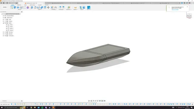Viewport: 194px width, 109px height.
Task: Open the Modify dropdown menu
Action: click(x=40, y=9)
